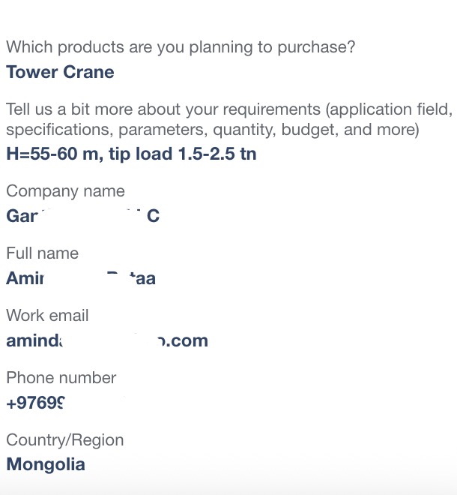This screenshot has width=457, height=495.
Task: Select phone value starting with '+97699'
Action: [36, 403]
